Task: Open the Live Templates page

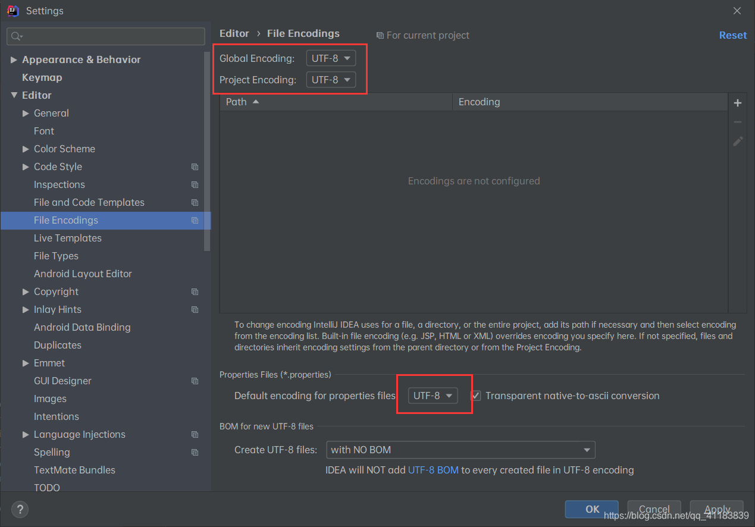Action: coord(68,238)
